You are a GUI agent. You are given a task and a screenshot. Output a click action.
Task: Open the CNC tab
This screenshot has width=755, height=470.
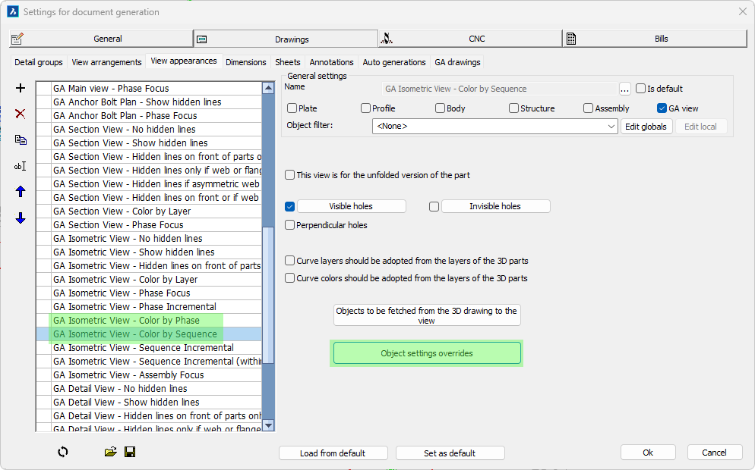point(470,39)
